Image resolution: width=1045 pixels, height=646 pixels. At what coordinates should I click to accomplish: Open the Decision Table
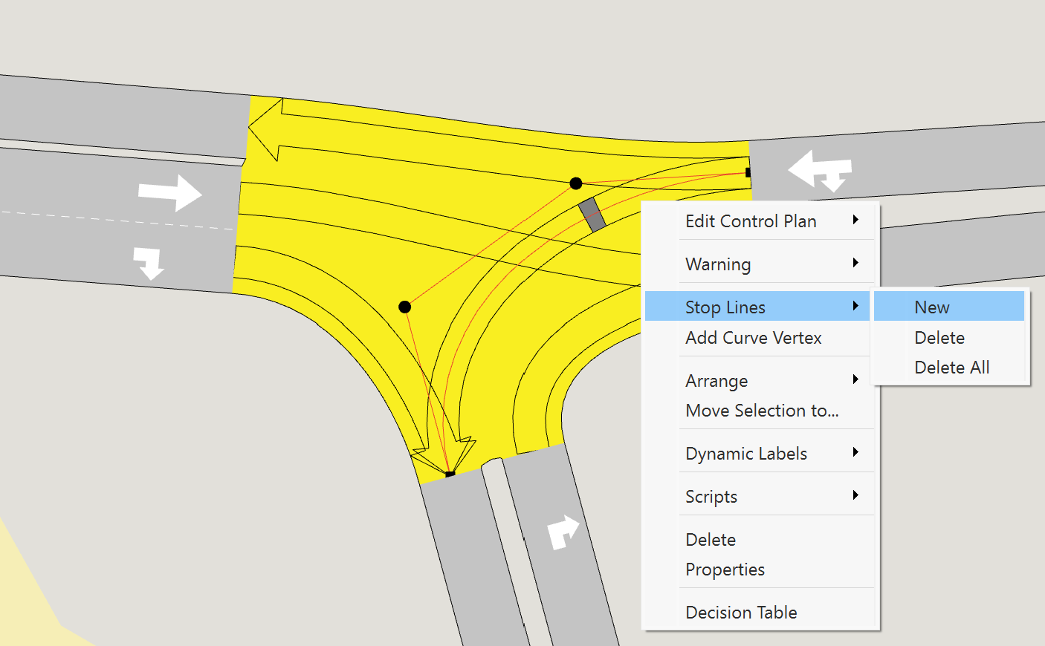click(x=741, y=612)
